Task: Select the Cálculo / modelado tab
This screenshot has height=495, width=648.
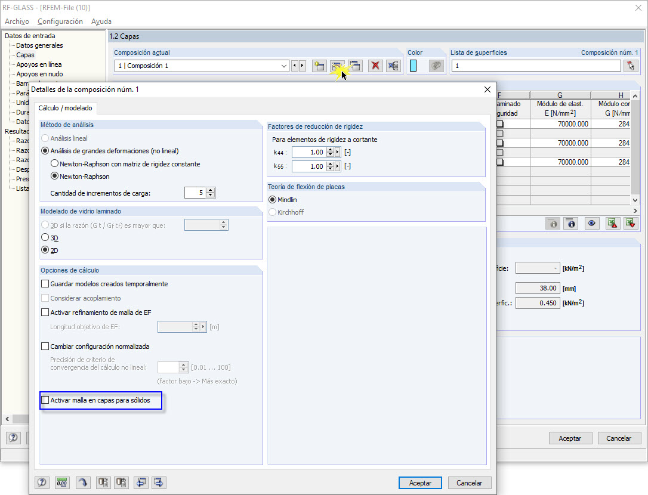Action: point(65,108)
